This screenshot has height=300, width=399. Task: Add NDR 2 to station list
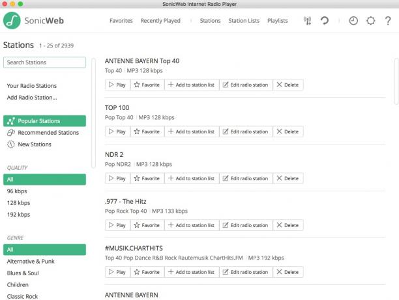(192, 178)
